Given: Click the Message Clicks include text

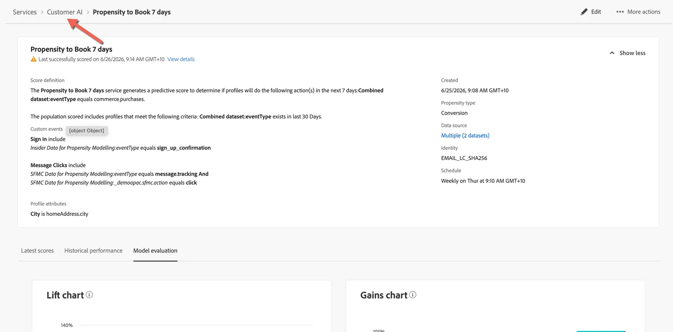Looking at the screenshot, I should click(58, 165).
